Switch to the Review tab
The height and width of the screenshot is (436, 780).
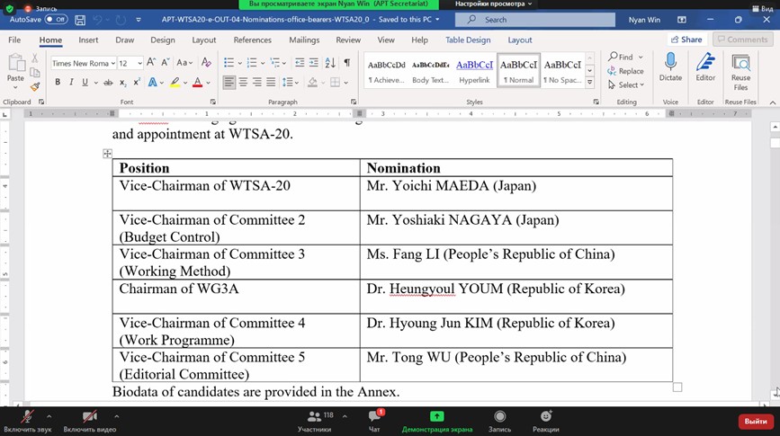pos(348,40)
